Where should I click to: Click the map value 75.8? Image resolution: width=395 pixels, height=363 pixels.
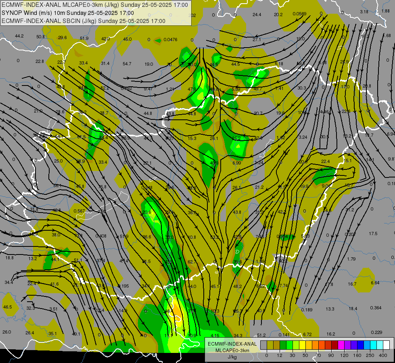(102, 187)
